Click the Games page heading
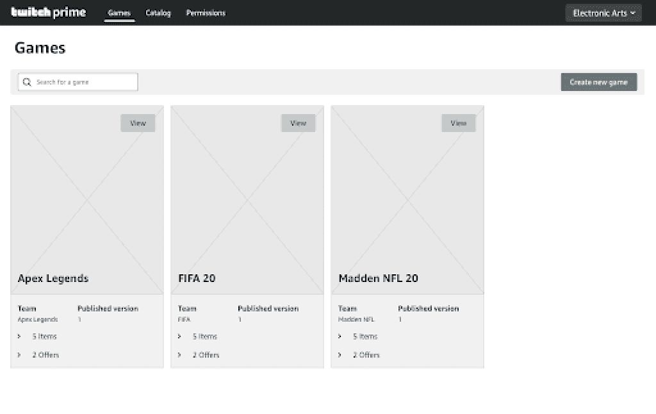 coord(40,47)
